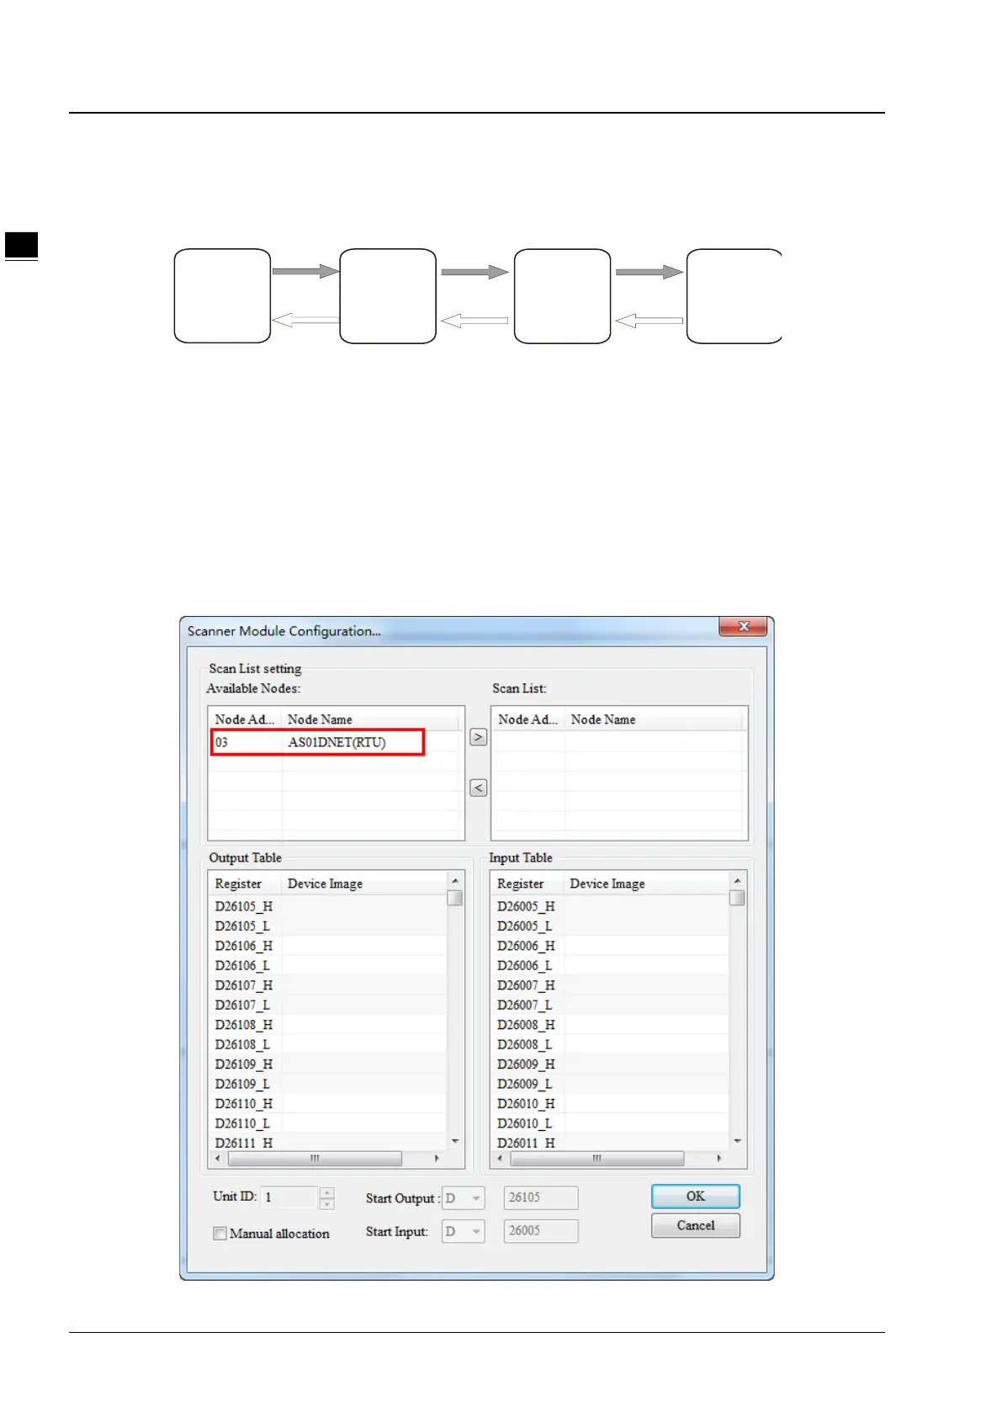Select D26108_L row in Output Table
Screen dimensions: 1002x1417
(328, 1044)
